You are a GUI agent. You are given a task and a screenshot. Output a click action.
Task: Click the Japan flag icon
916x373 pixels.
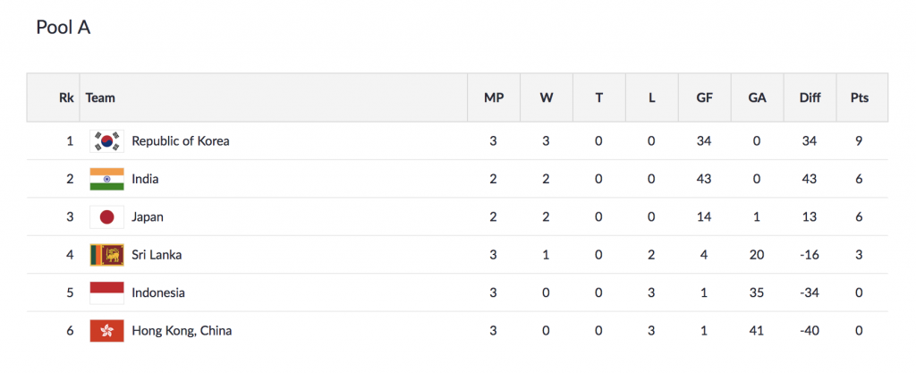tap(106, 217)
